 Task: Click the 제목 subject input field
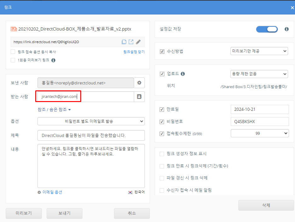(x=91, y=135)
